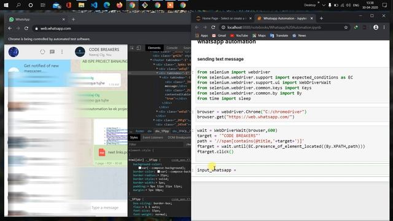393x221 pixels.
Task: Collapse the footer element node
Action: [x=151, y=60]
